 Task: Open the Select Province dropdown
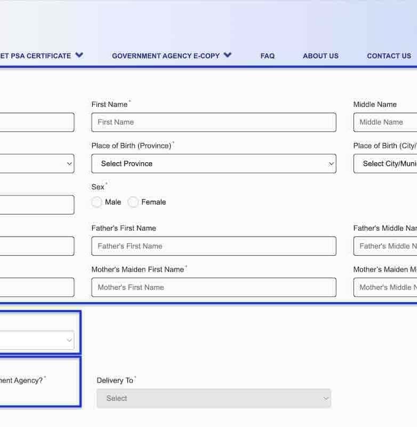coord(213,164)
